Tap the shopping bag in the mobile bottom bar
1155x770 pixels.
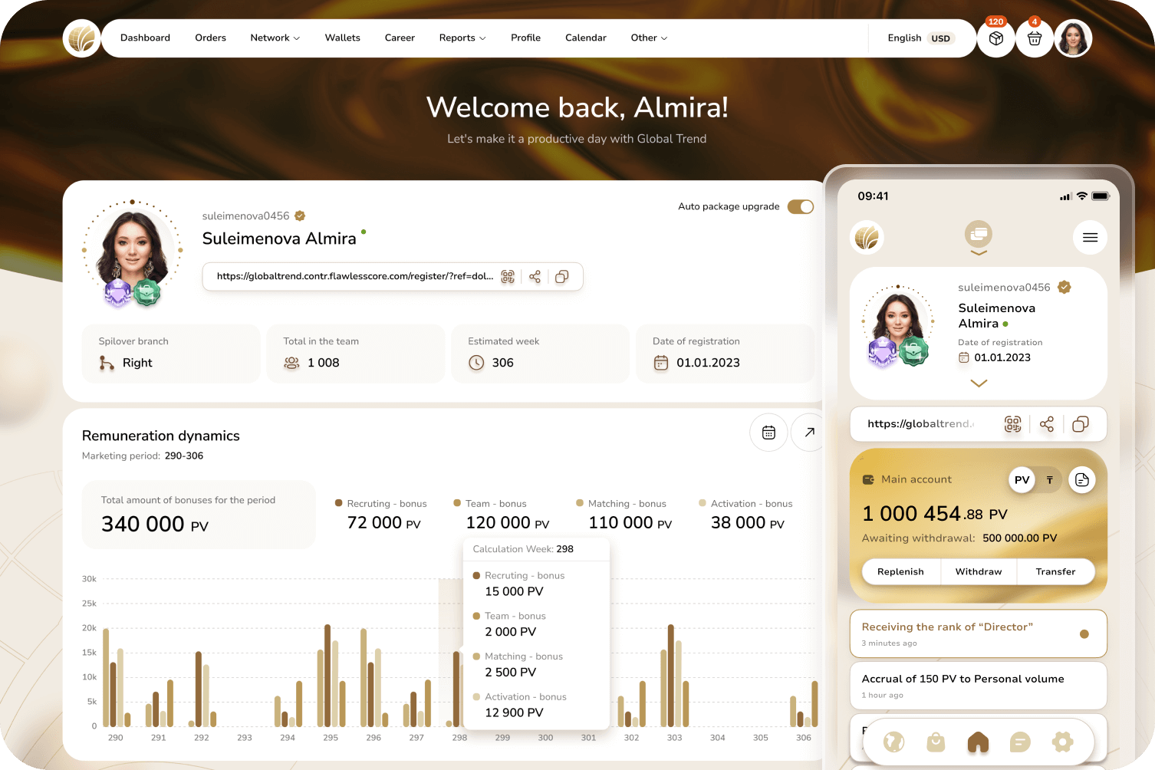pyautogui.click(x=936, y=742)
